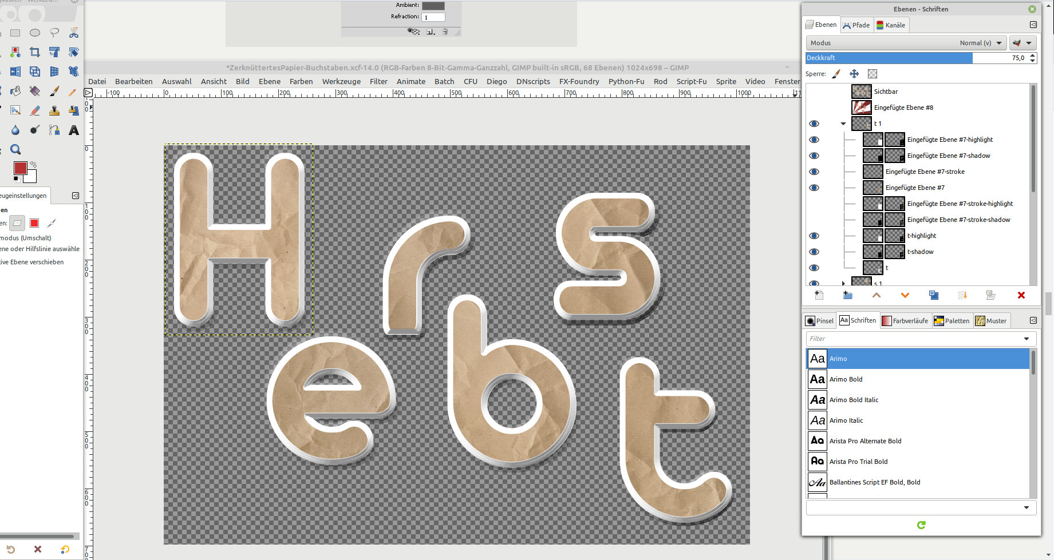Image resolution: width=1054 pixels, height=560 pixels.
Task: Select the Flip tool
Action: pos(15,72)
